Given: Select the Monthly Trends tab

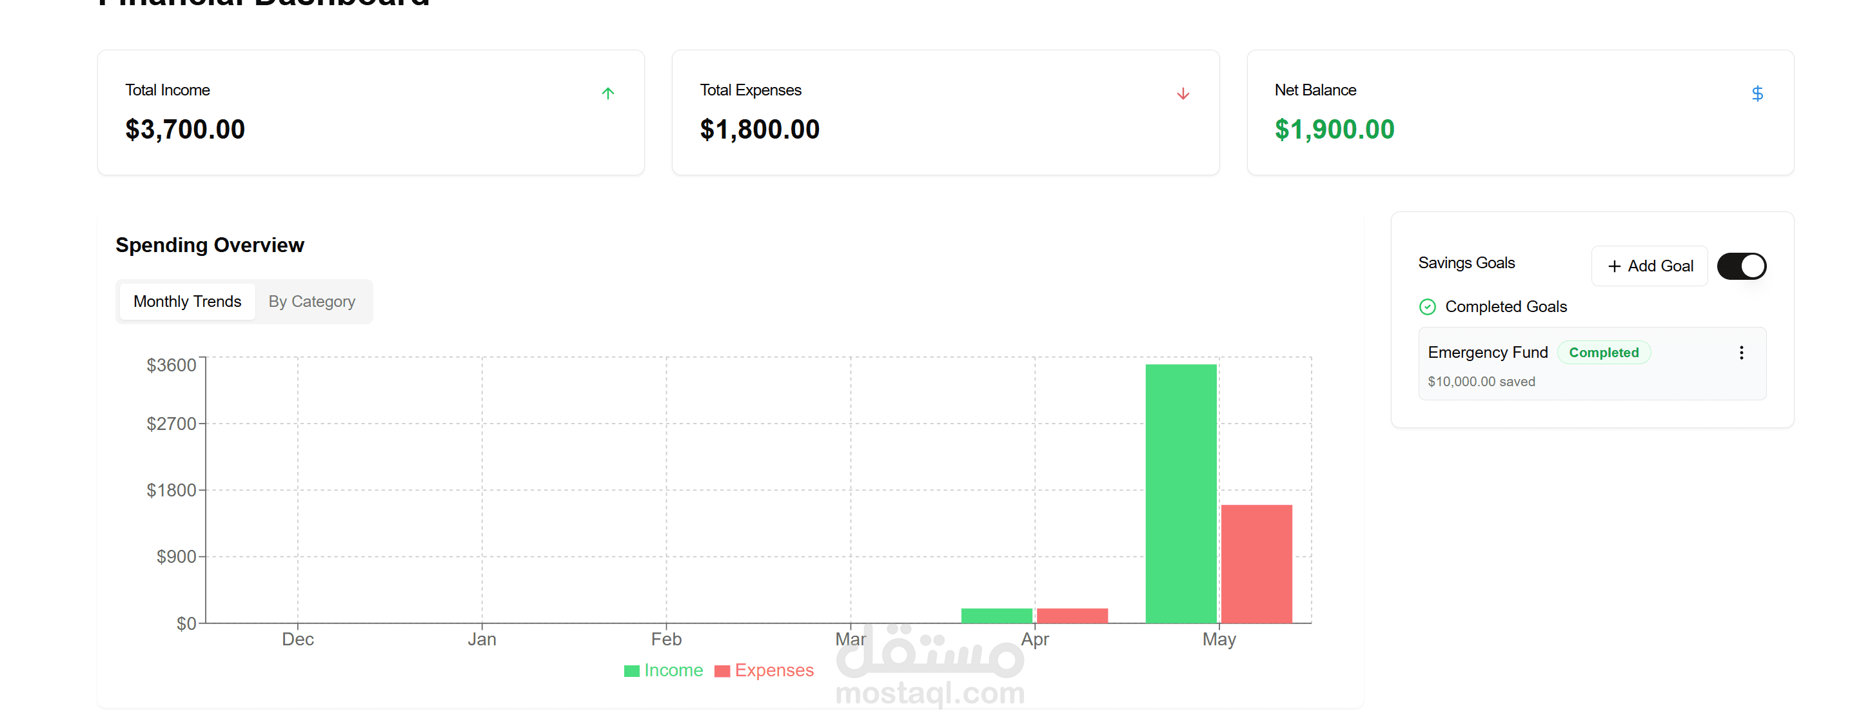Looking at the screenshot, I should point(187,301).
